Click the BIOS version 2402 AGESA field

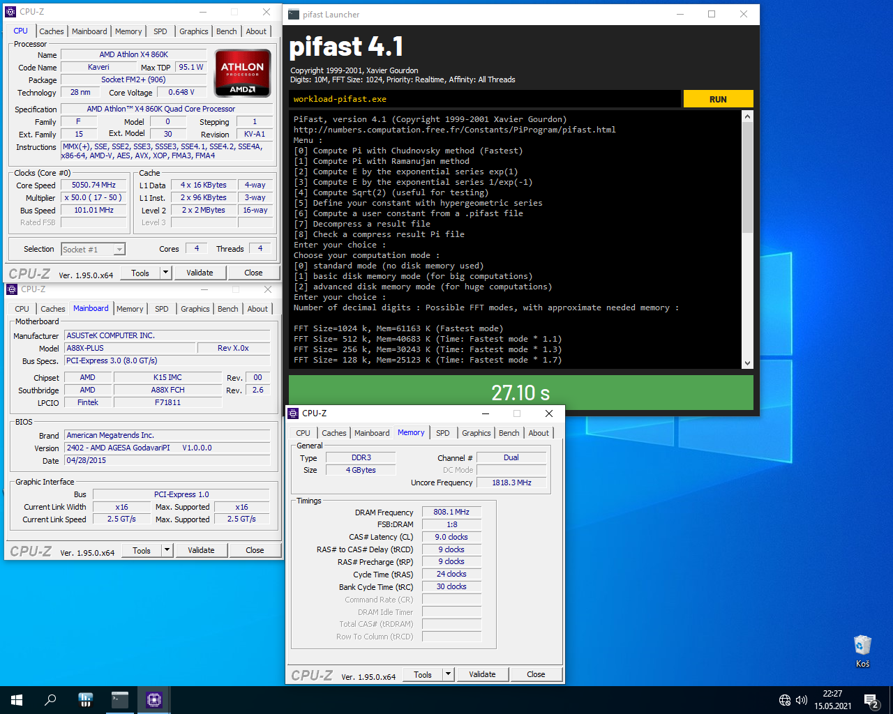(167, 448)
